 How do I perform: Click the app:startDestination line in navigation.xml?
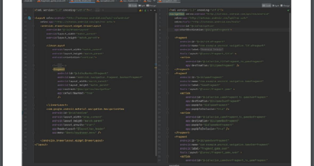[203, 30]
